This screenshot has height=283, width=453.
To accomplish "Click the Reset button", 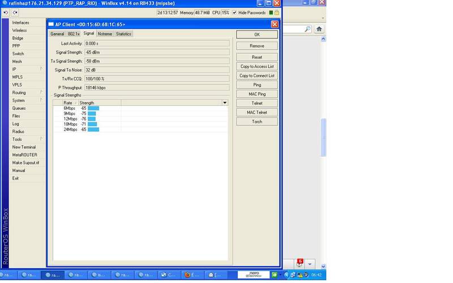I will click(x=257, y=57).
